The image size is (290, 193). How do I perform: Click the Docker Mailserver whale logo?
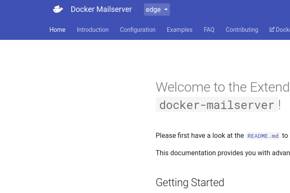58,9
